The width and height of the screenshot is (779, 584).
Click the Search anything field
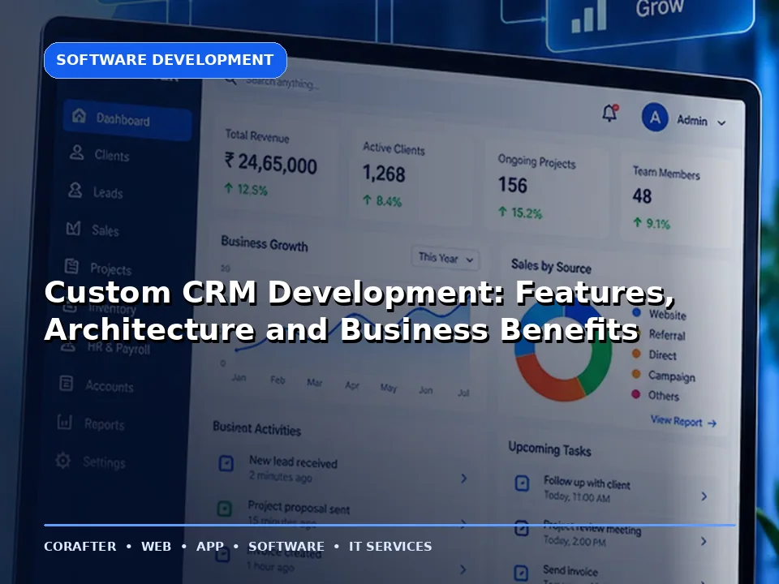(x=282, y=83)
